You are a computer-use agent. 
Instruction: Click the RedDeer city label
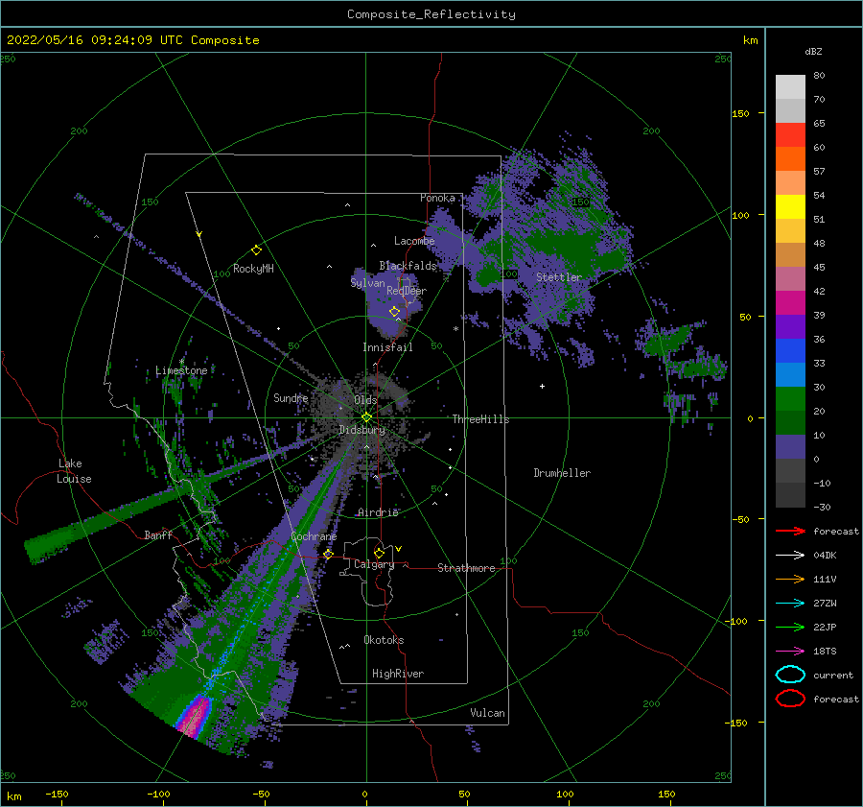pos(407,291)
